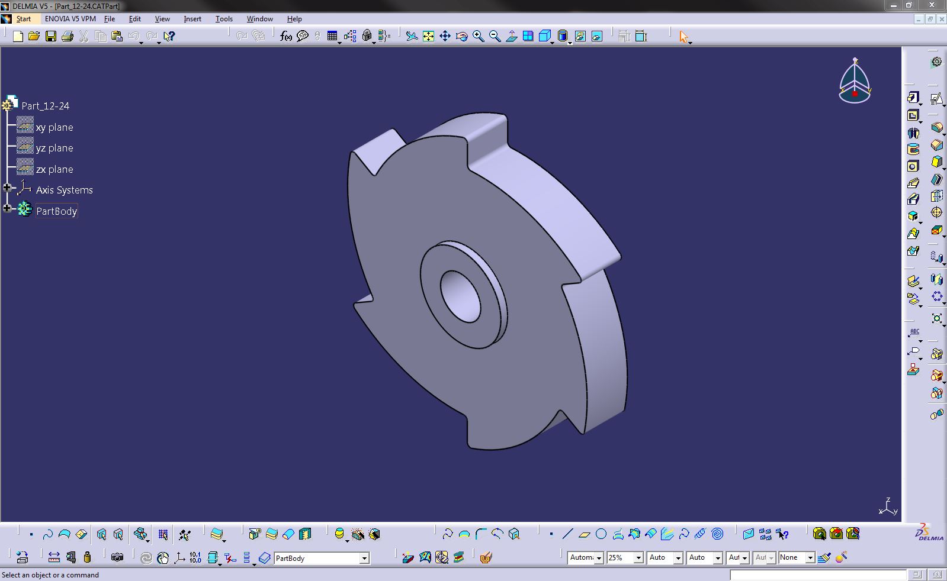Open the Design Table tool
This screenshot has width=947, height=581.
coord(332,37)
